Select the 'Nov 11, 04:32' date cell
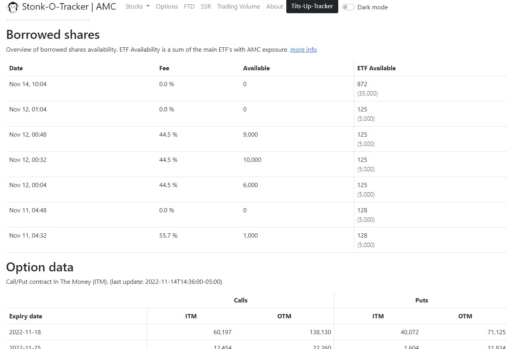 28,236
